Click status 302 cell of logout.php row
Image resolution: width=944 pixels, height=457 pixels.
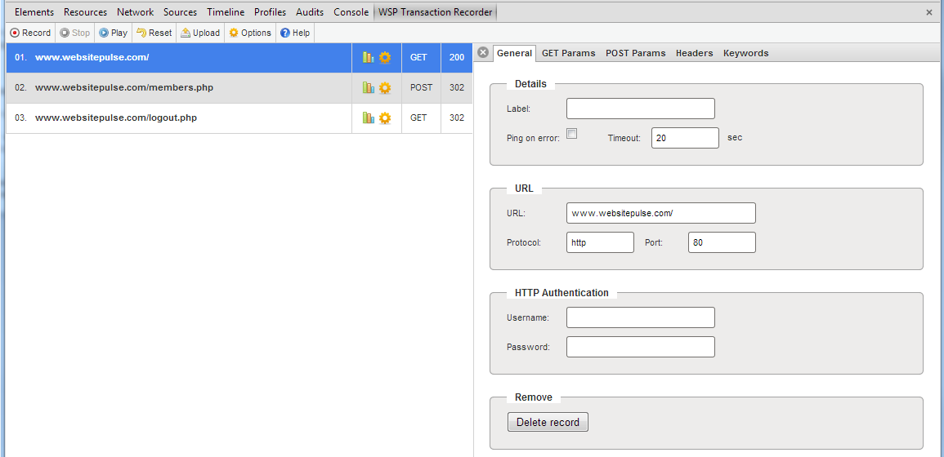(457, 118)
